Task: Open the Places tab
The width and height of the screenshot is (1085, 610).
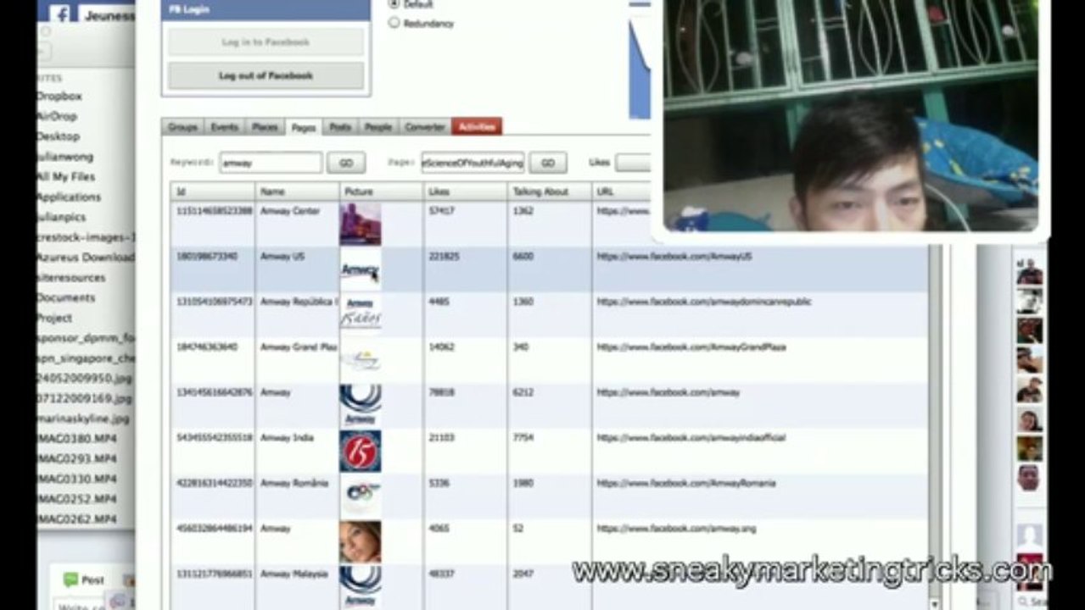Action: pyautogui.click(x=265, y=127)
